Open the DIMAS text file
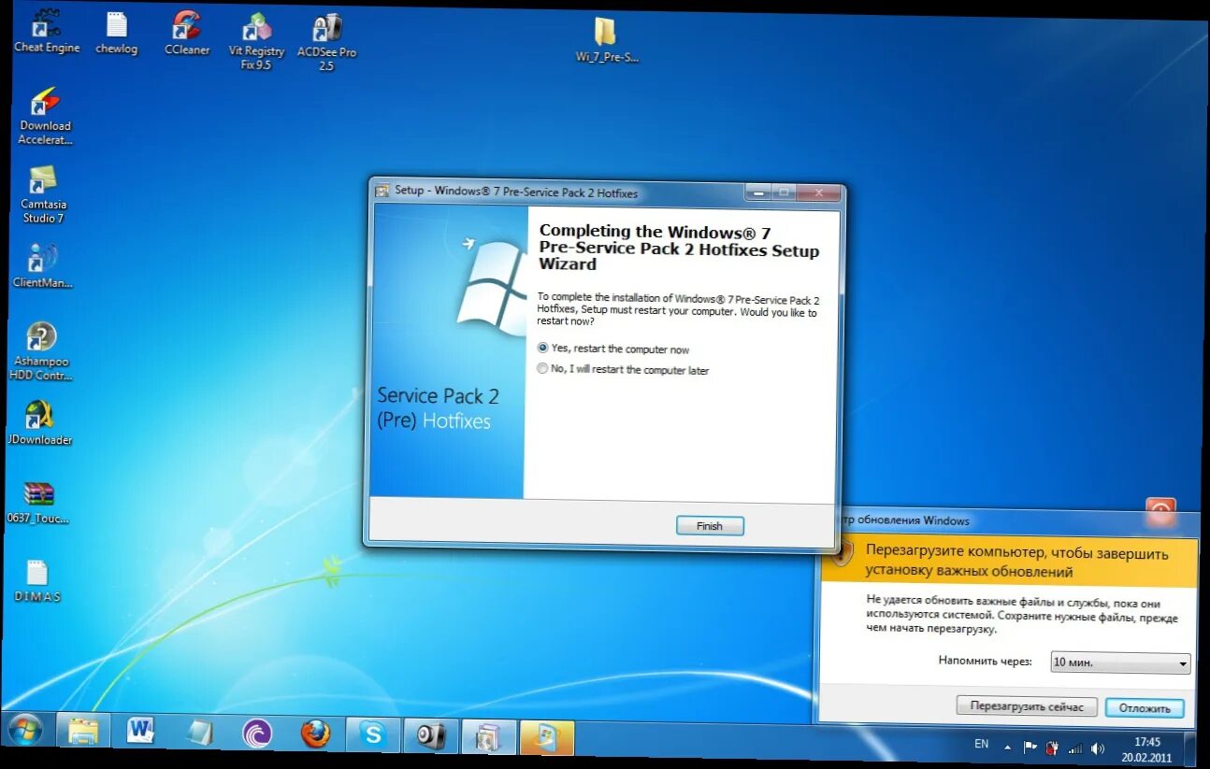This screenshot has height=769, width=1210. click(37, 580)
